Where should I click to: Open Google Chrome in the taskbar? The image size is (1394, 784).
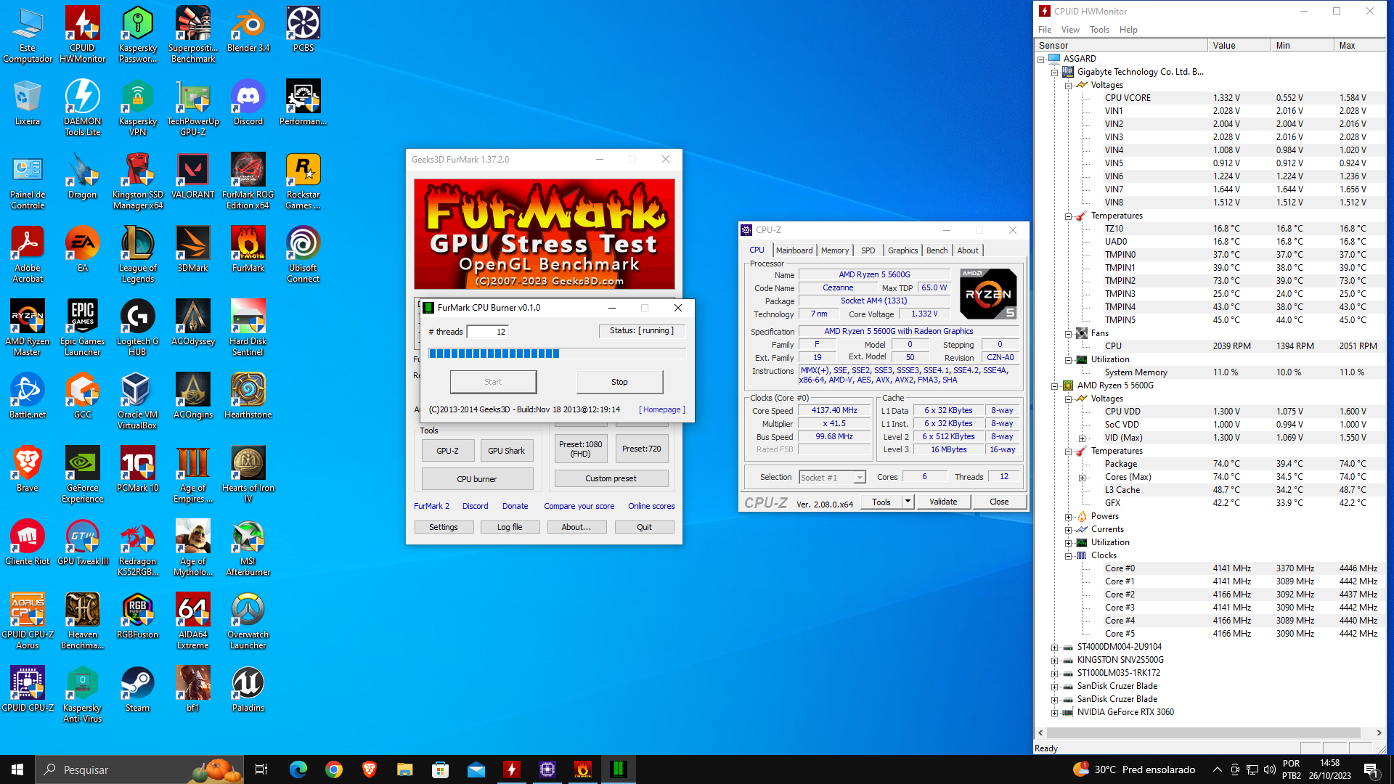click(334, 769)
